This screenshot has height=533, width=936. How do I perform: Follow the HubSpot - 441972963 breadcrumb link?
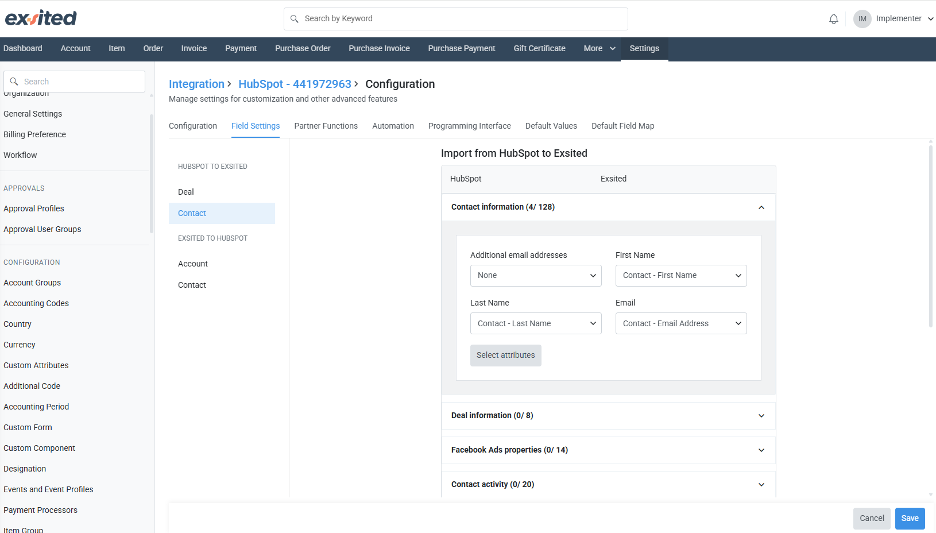coord(295,84)
